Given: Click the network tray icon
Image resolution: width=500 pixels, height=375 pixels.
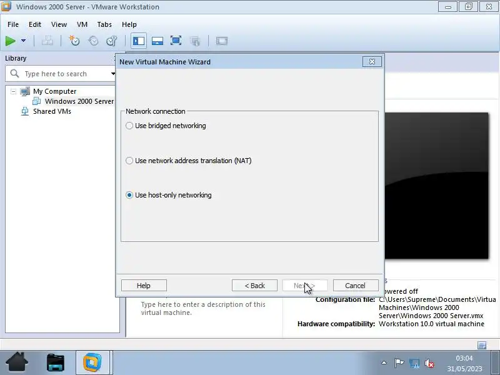Looking at the screenshot, I should click(414, 363).
